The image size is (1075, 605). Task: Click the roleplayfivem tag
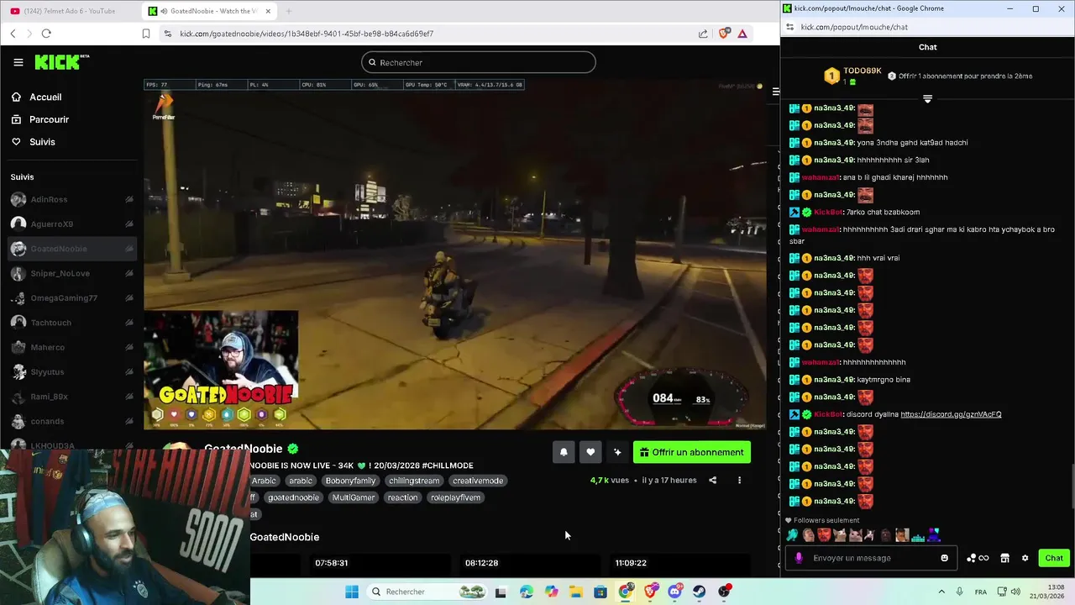point(455,497)
